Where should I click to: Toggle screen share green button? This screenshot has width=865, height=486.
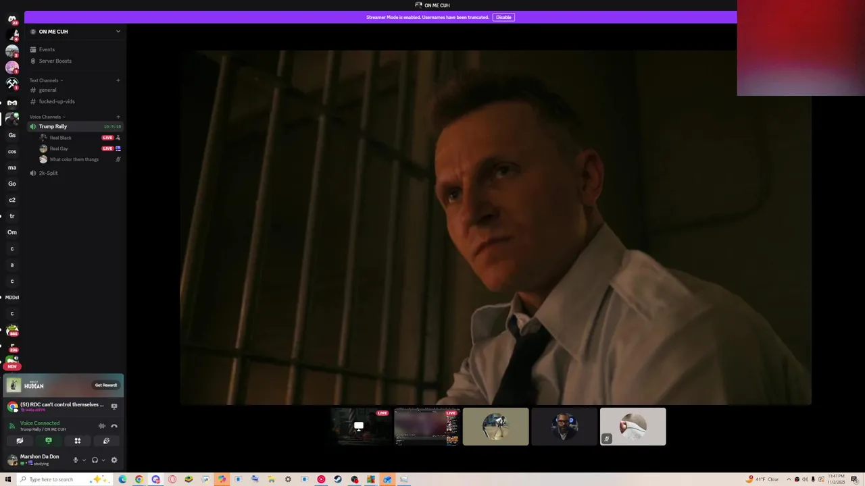49,441
